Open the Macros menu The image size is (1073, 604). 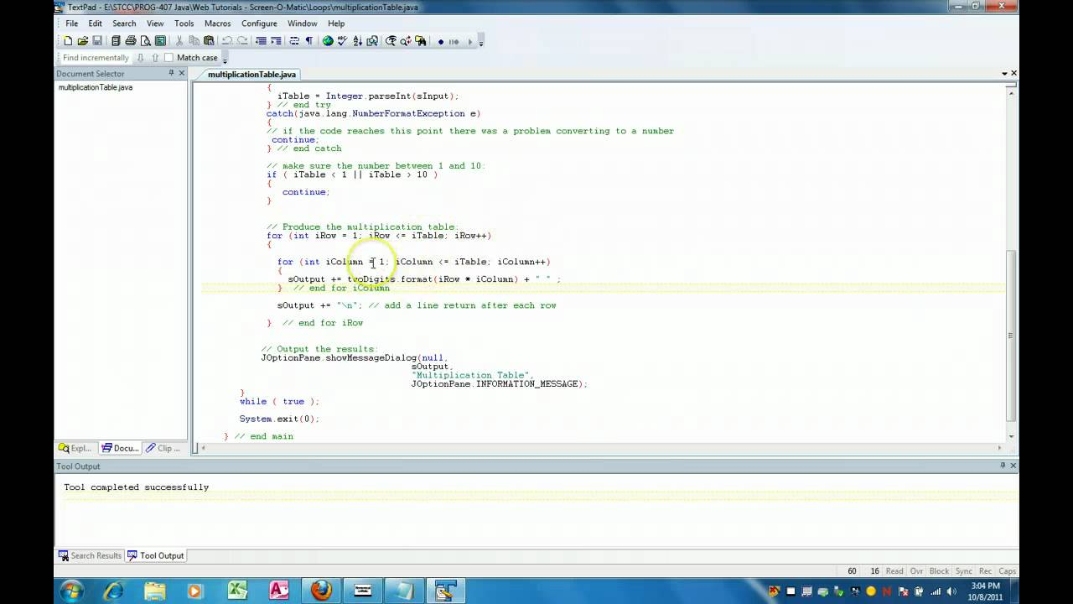click(x=217, y=23)
